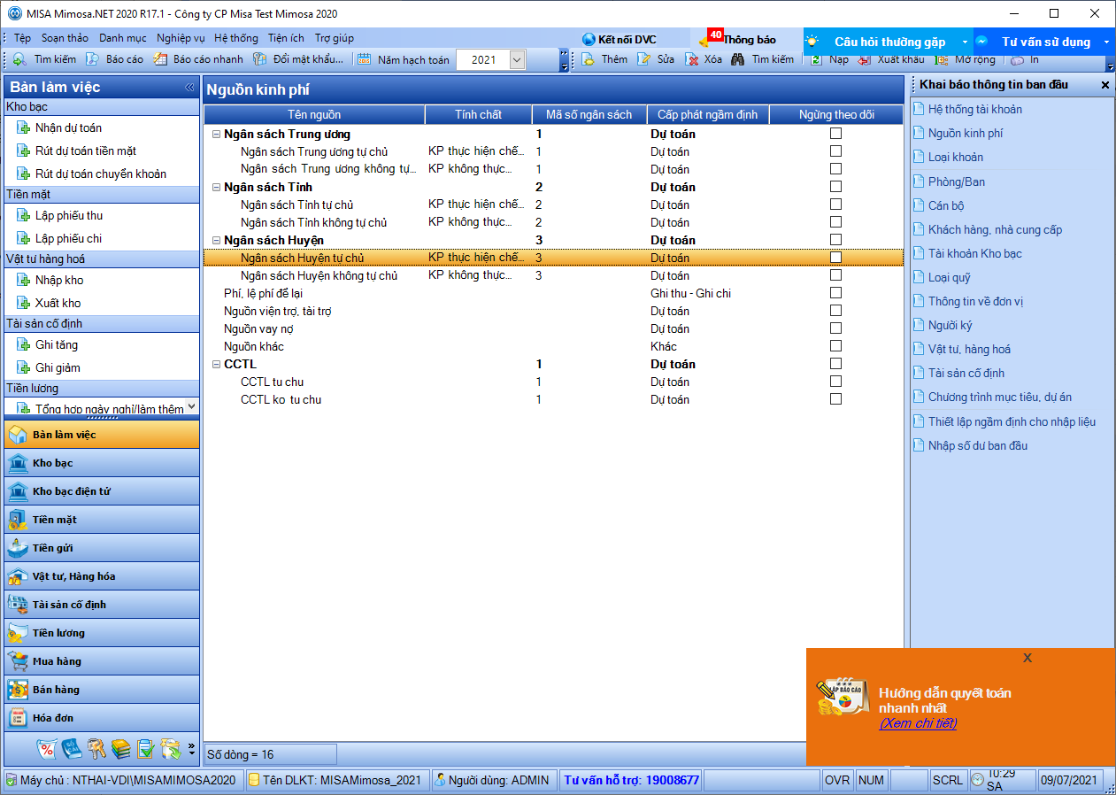Open Hệ thống tài khoản link
Image resolution: width=1116 pixels, height=795 pixels.
[975, 109]
